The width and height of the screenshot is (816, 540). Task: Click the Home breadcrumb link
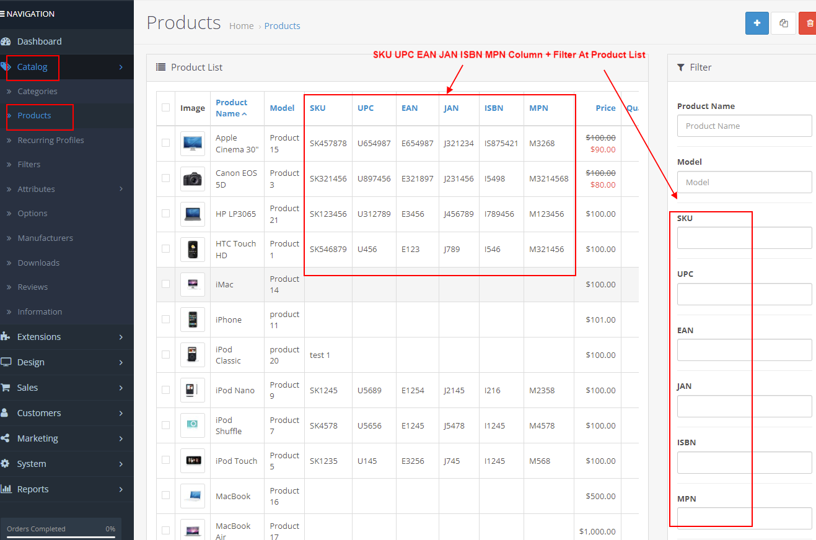(x=241, y=25)
